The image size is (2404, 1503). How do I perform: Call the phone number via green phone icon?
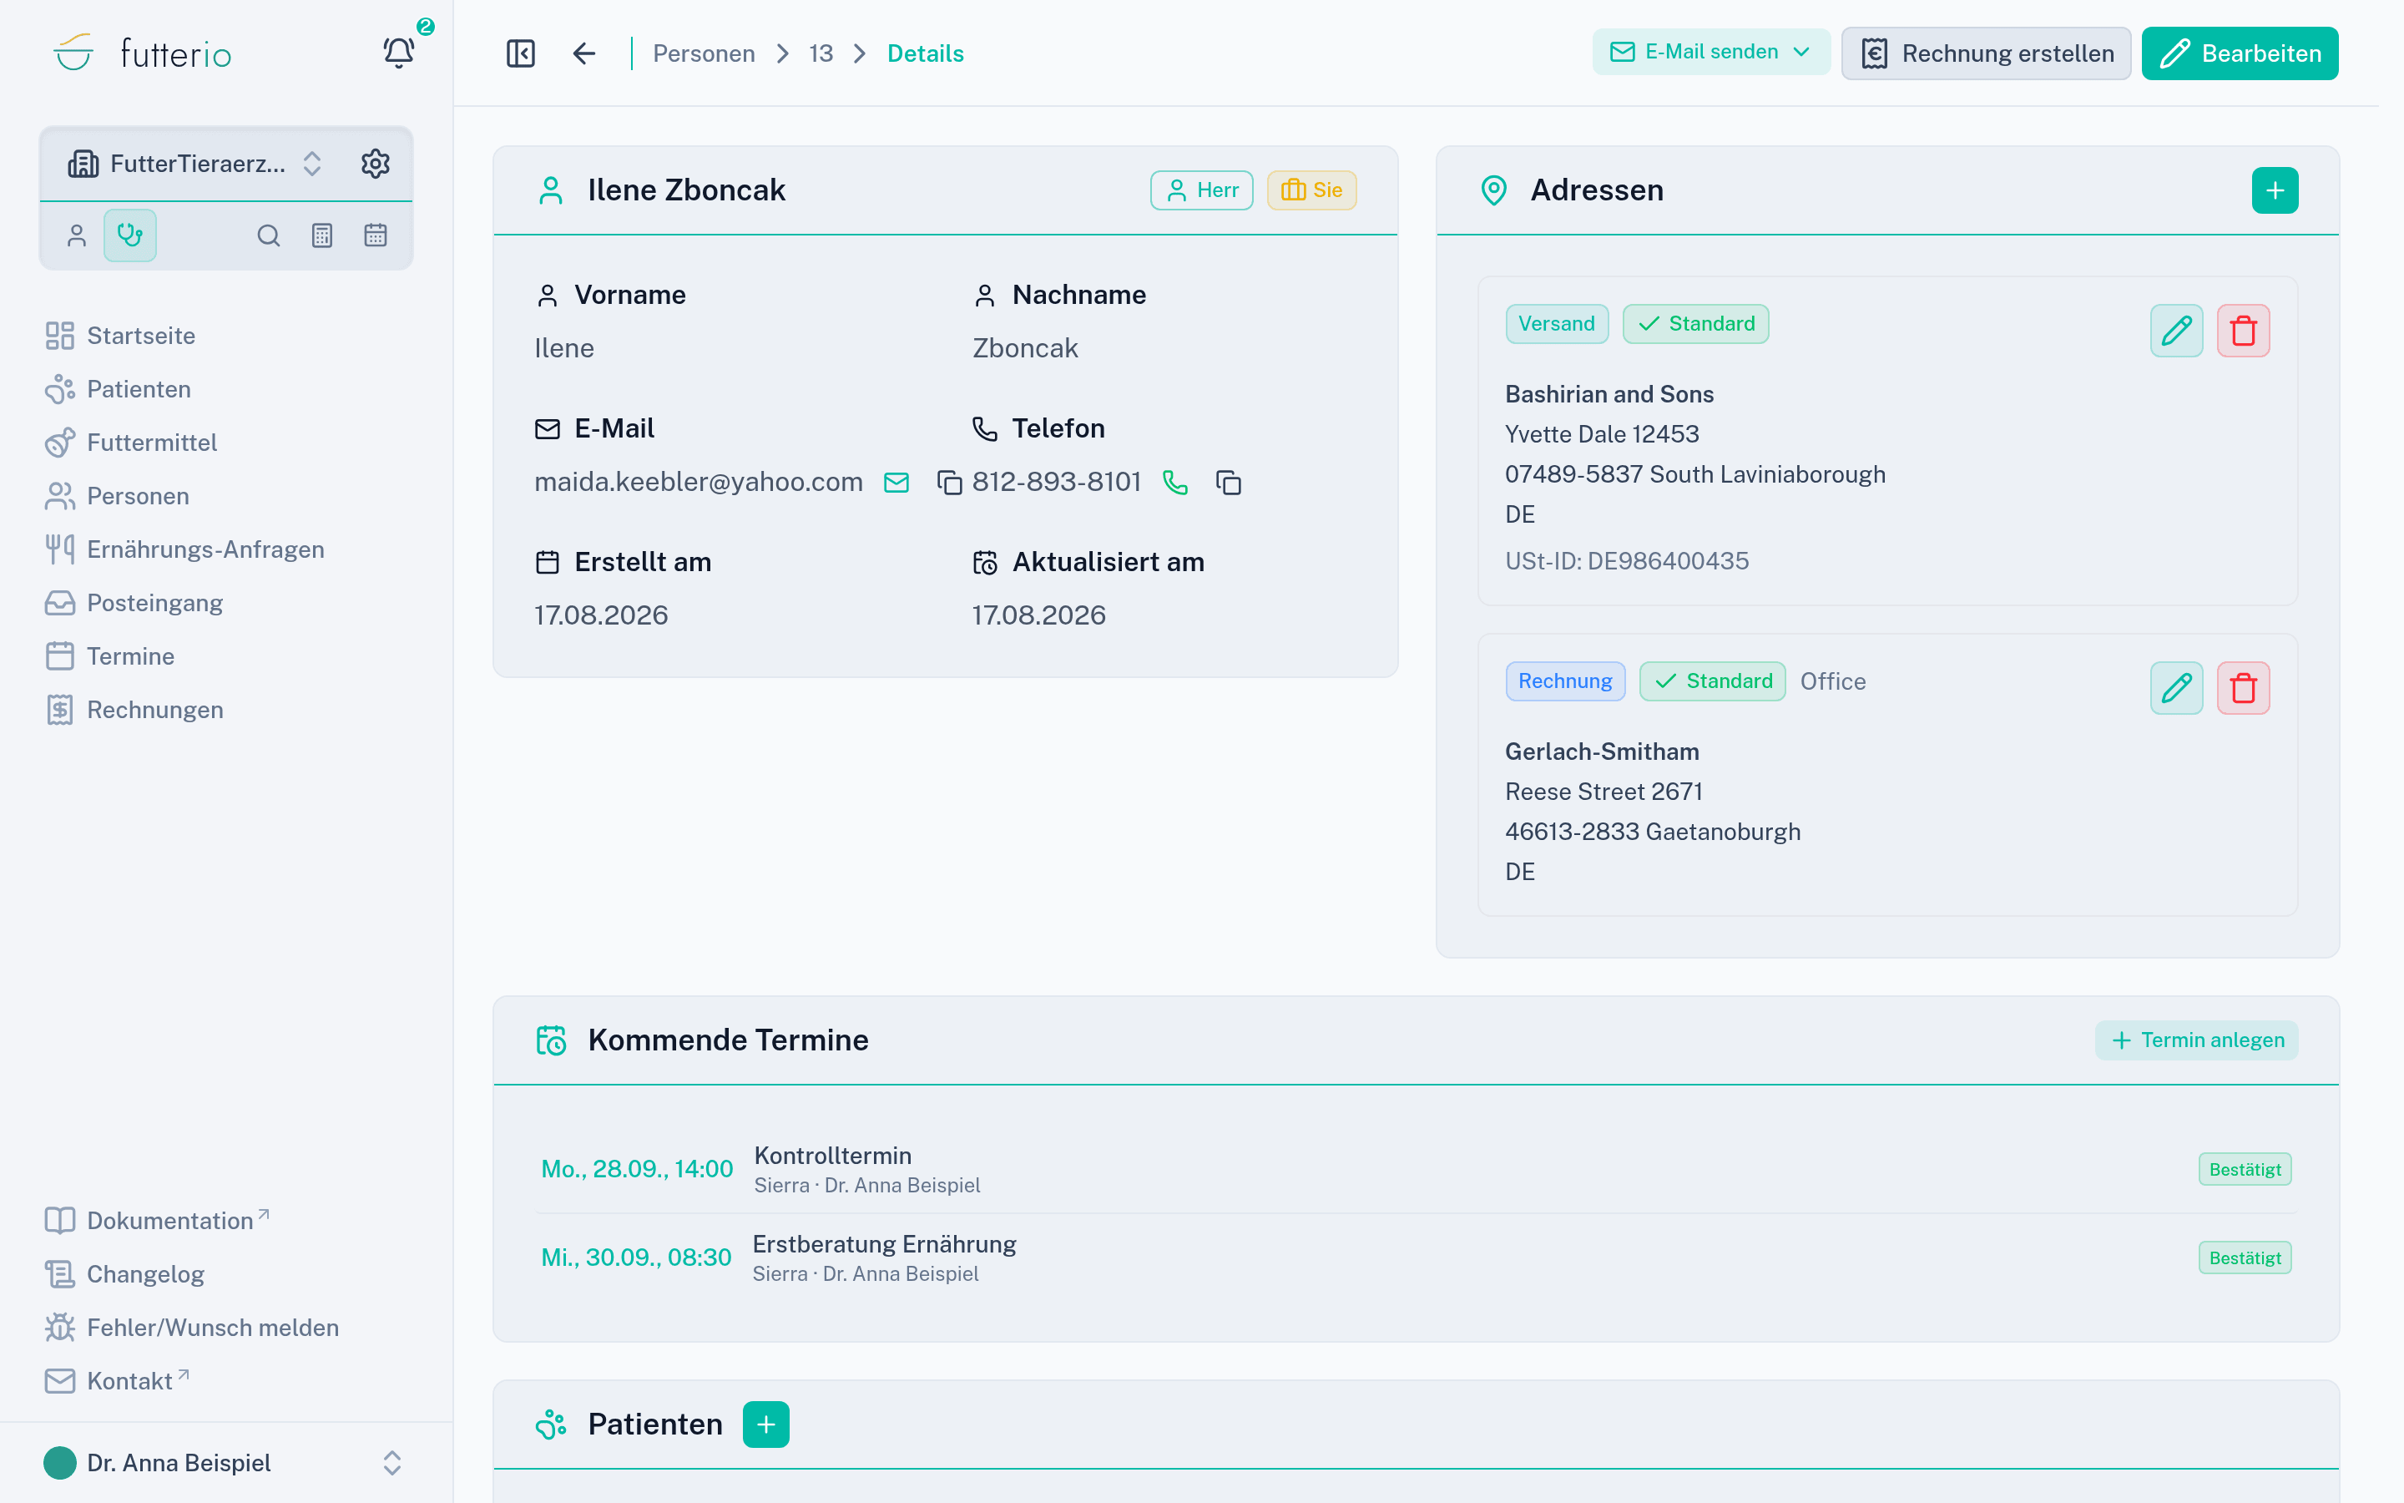tap(1175, 483)
